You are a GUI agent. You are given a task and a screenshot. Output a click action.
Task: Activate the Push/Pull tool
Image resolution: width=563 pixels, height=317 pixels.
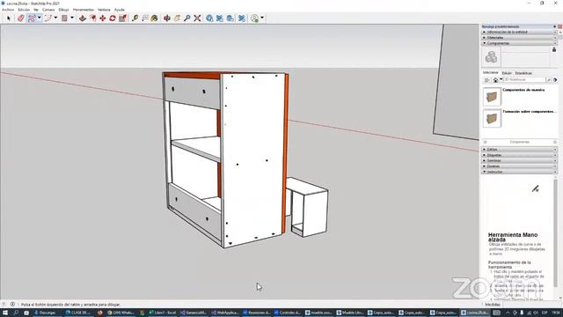[x=83, y=18]
